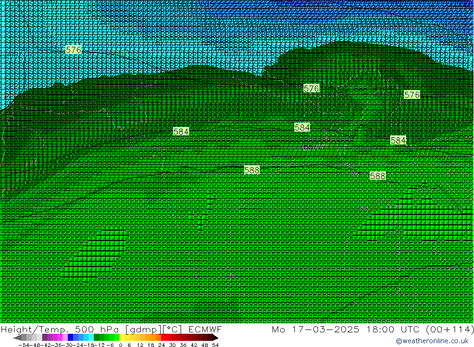Screen dimensions: 474x347
Task: Click the '(00+114)' forecast hour text
Action: [450, 329]
